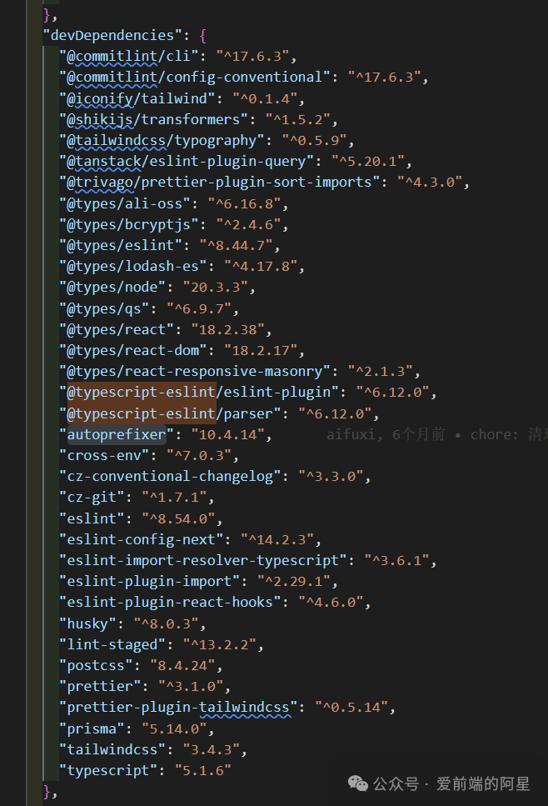Click the "@types/eslint" package name
Image resolution: width=548 pixels, height=806 pixels.
tap(121, 245)
